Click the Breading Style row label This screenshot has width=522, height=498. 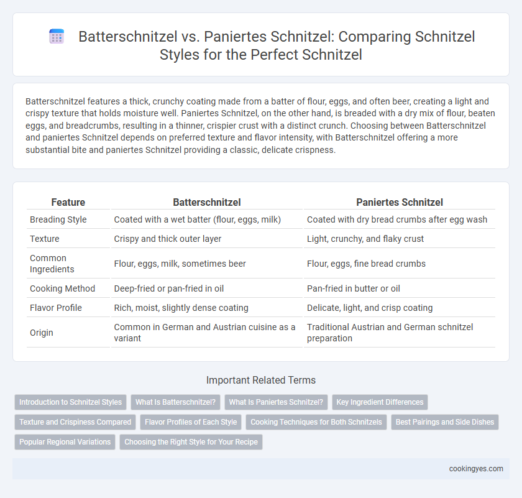coord(58,219)
